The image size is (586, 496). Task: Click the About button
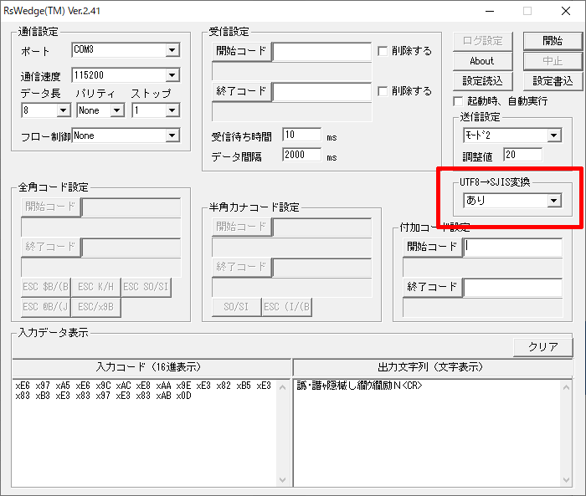click(x=482, y=61)
